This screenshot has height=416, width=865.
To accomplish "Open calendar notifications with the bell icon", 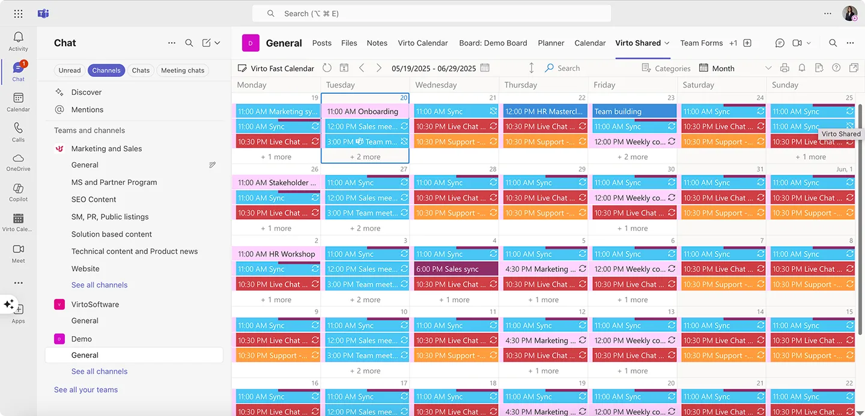I will [x=802, y=68].
